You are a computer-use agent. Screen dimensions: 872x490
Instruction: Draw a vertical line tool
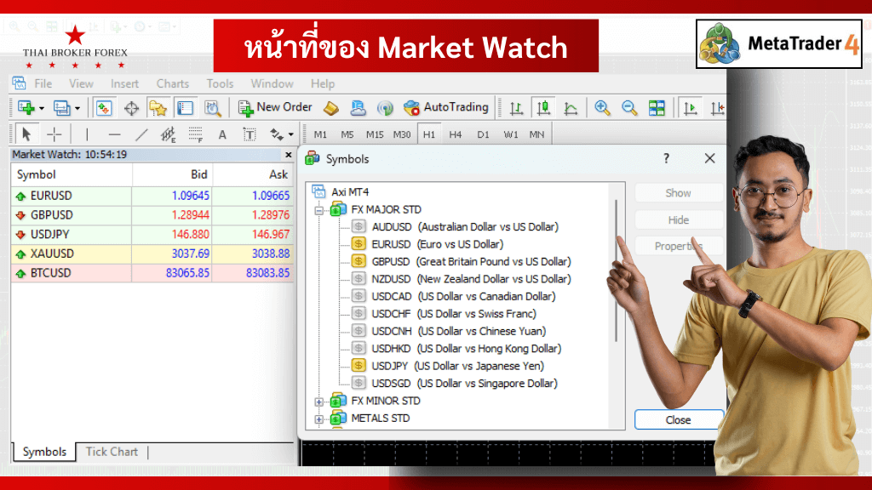click(87, 134)
